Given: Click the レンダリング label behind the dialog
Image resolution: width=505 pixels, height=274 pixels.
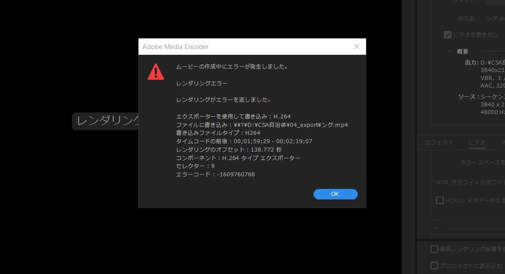Looking at the screenshot, I should click(107, 121).
